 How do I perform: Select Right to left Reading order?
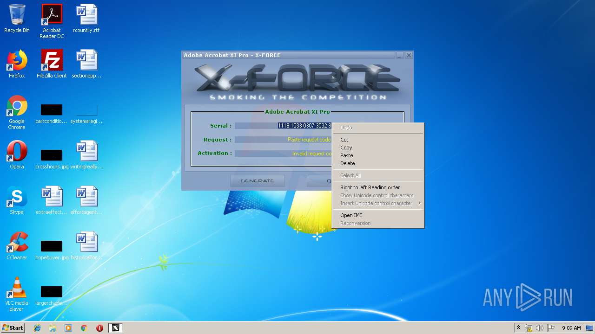click(378, 187)
